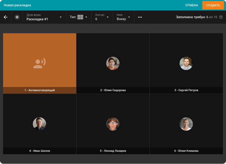Open the three-dots more options menu
226x164 pixels.
[x=140, y=17]
